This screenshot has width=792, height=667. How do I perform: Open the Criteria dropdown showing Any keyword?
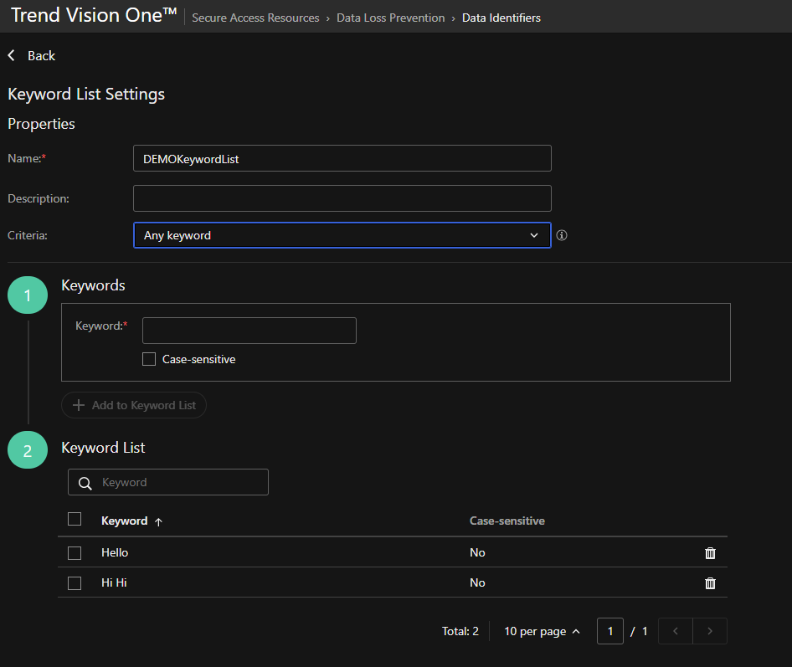click(342, 235)
